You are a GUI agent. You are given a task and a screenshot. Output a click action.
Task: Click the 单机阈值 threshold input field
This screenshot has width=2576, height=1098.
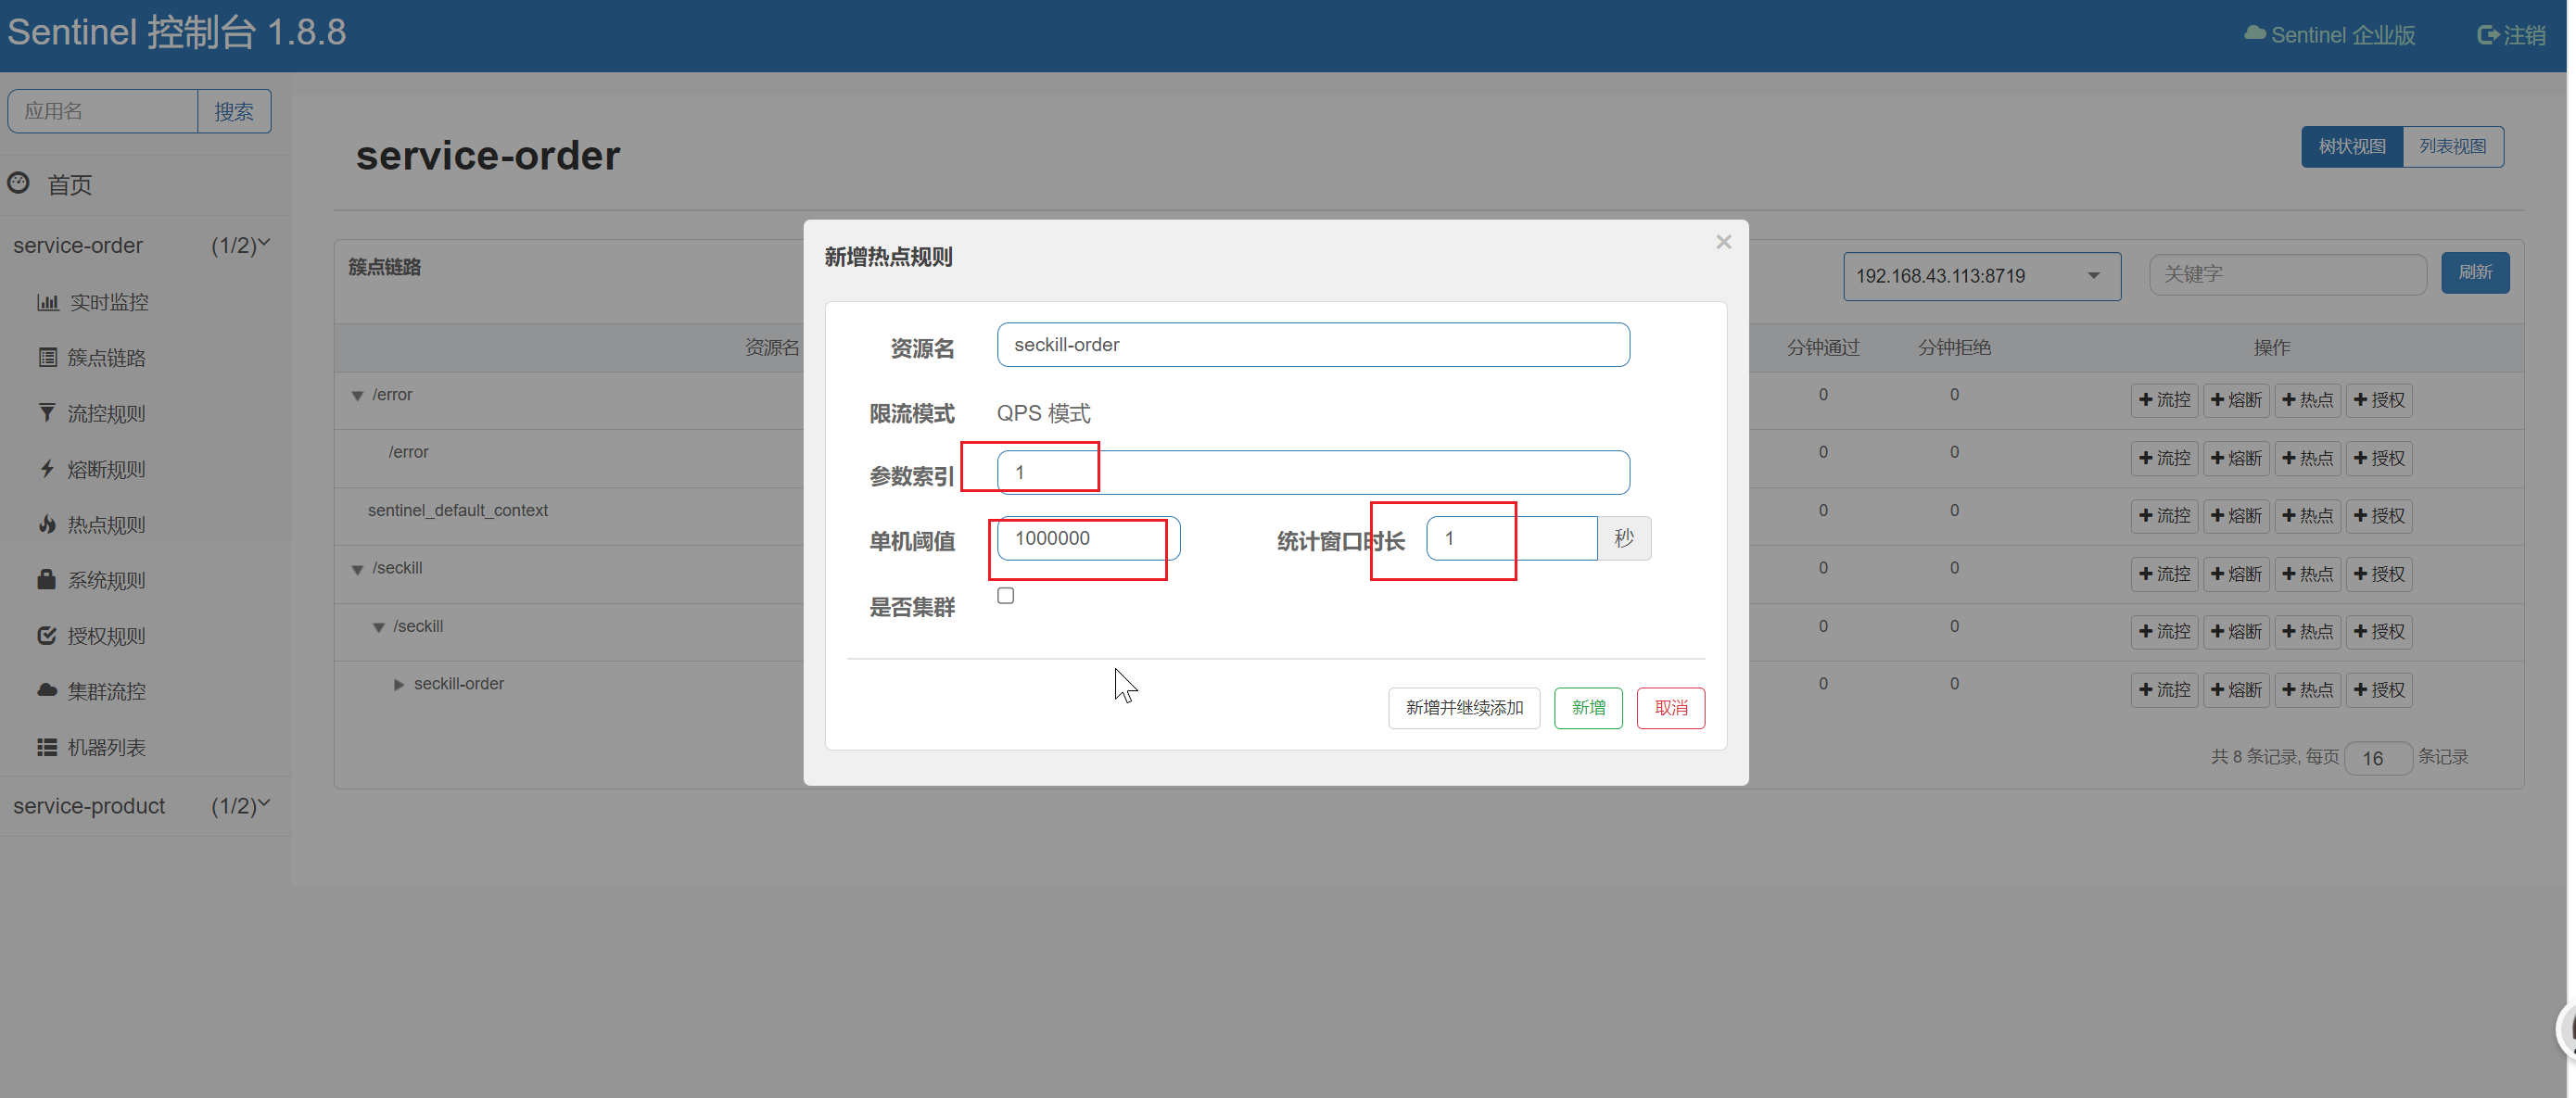point(1087,539)
